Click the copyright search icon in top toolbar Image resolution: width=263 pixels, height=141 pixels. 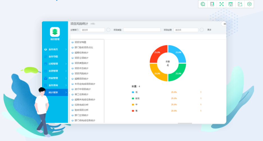tap(203, 4)
